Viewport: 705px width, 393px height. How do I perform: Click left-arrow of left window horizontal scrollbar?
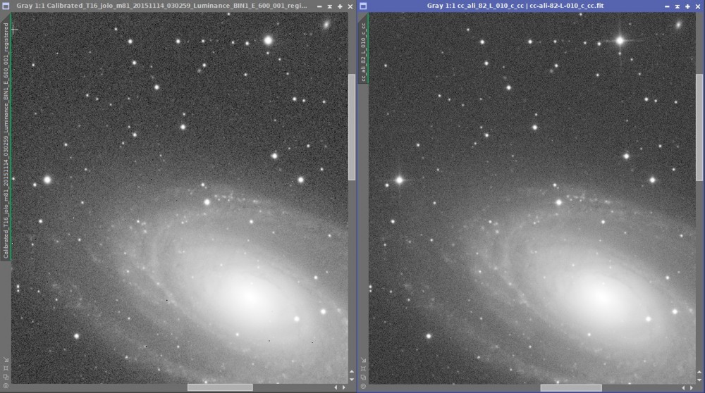[x=336, y=387]
